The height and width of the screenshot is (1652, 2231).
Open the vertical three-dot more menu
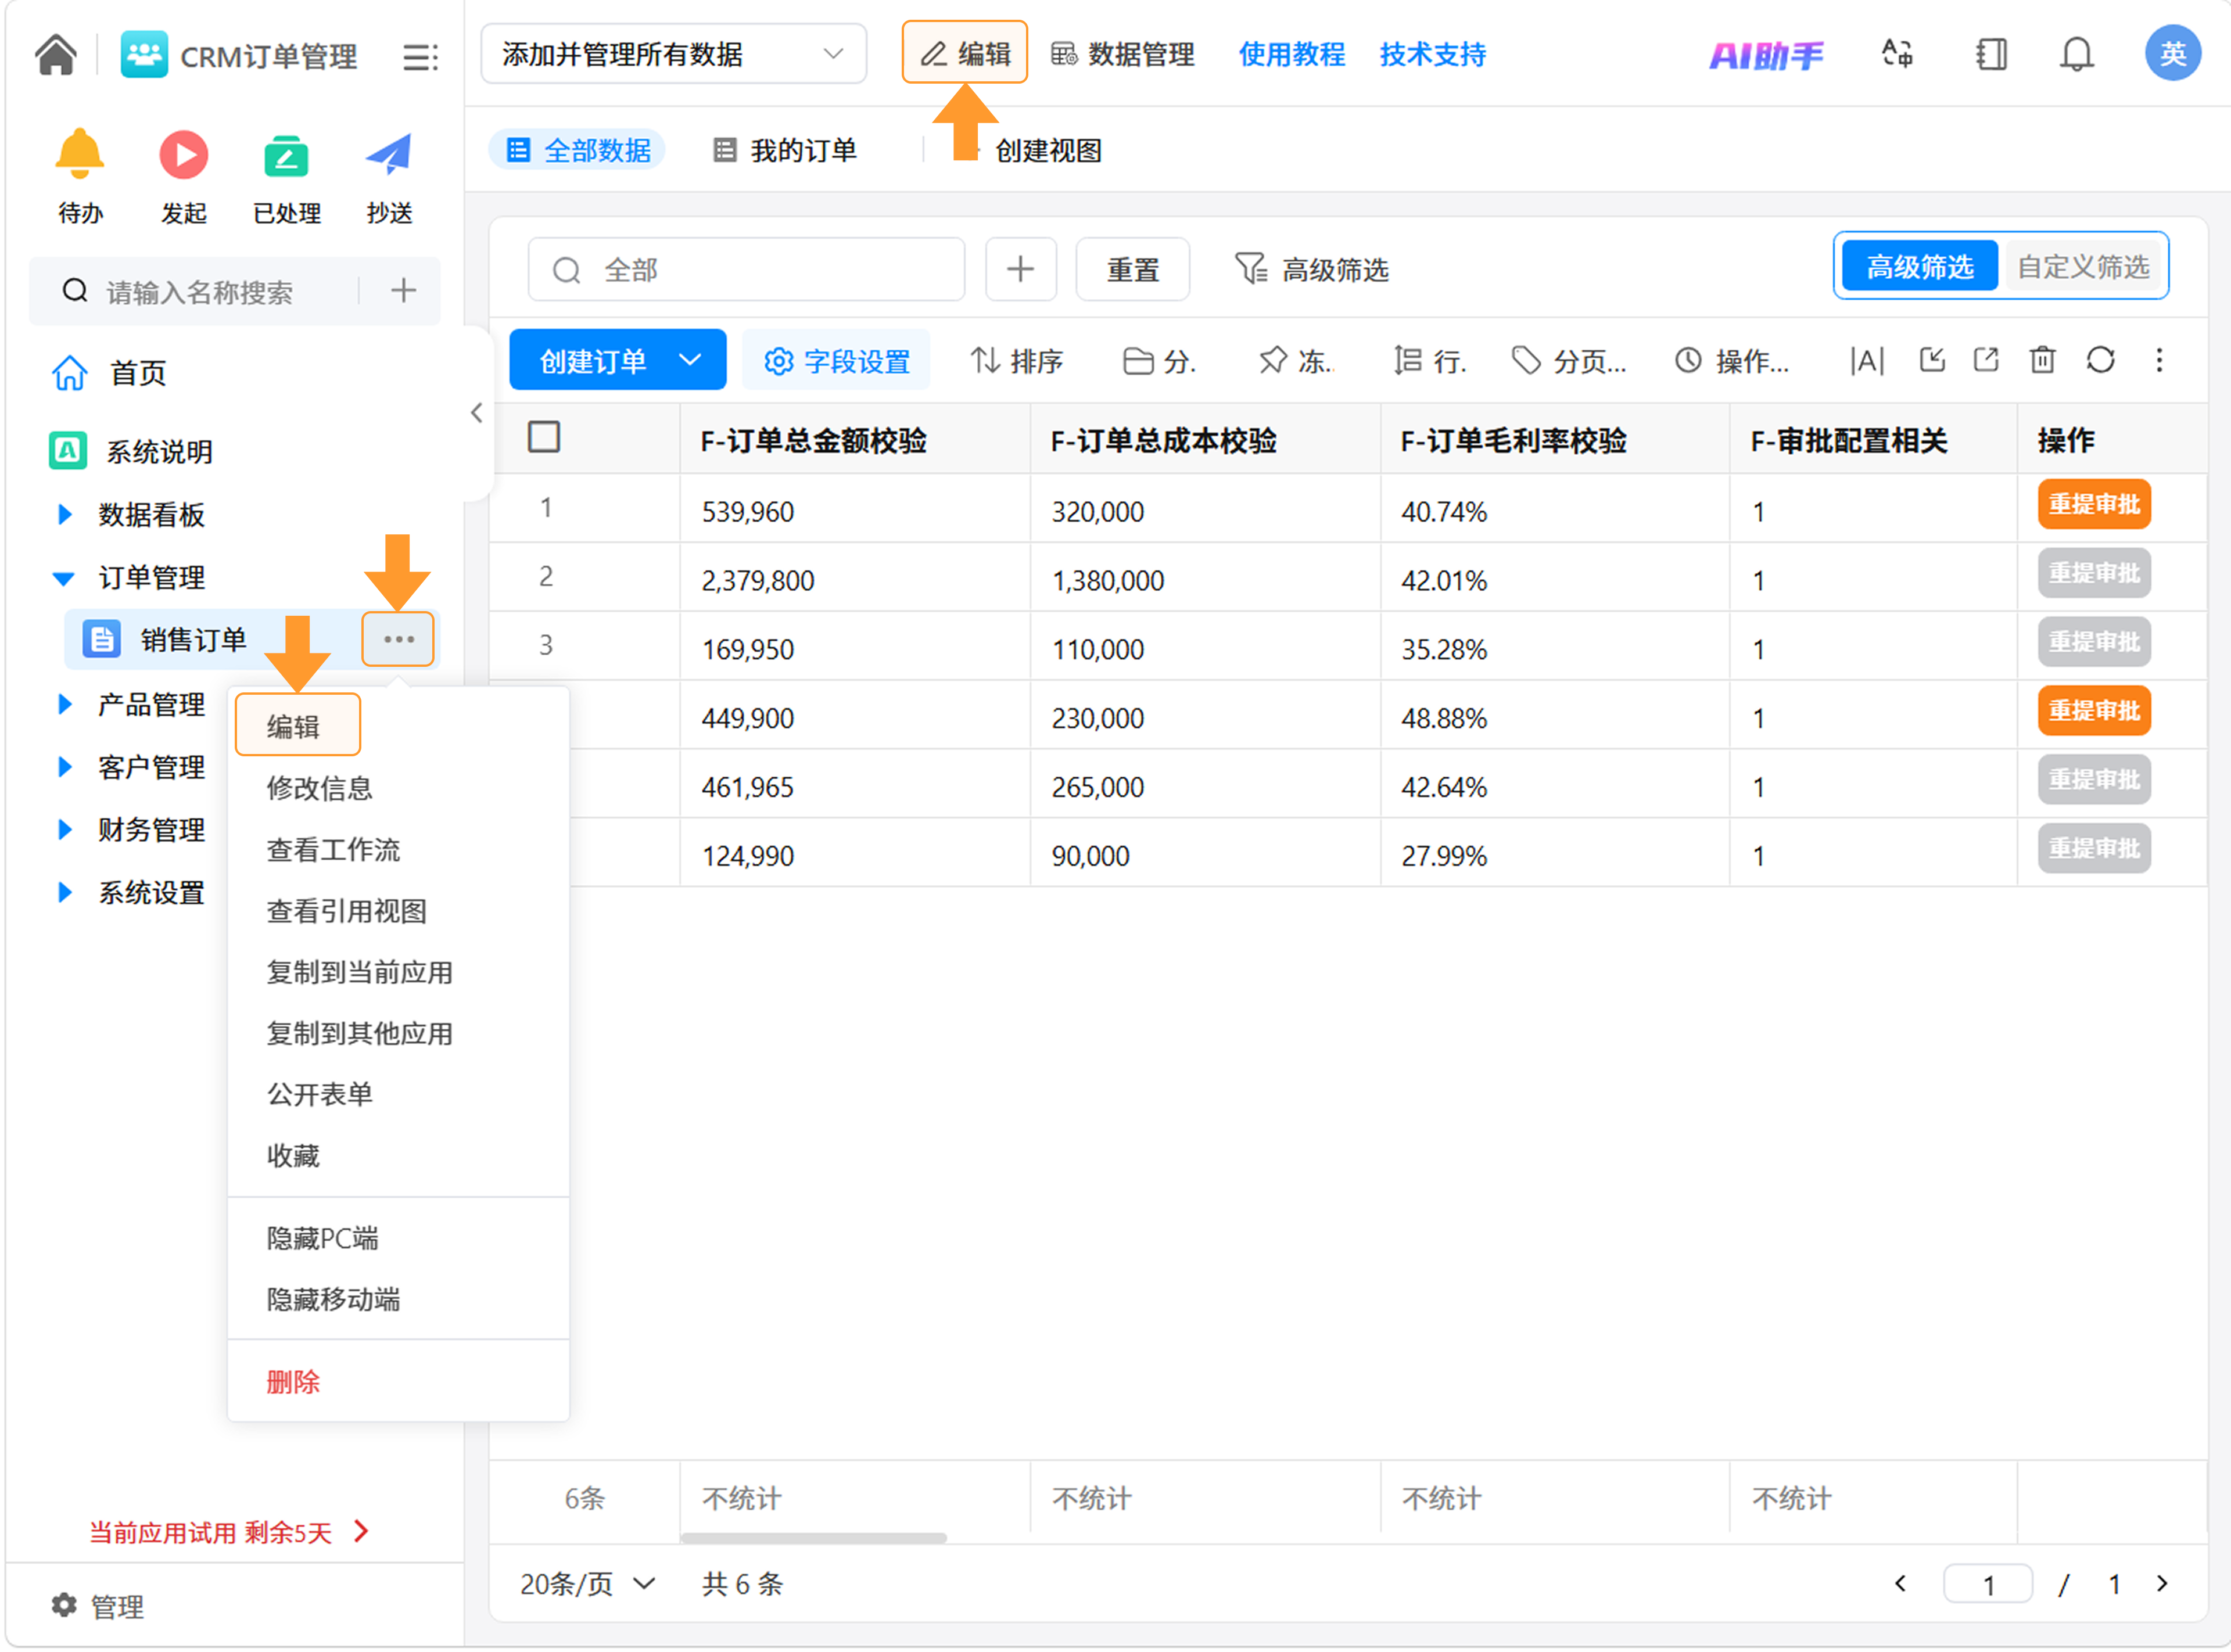pyautogui.click(x=2159, y=359)
